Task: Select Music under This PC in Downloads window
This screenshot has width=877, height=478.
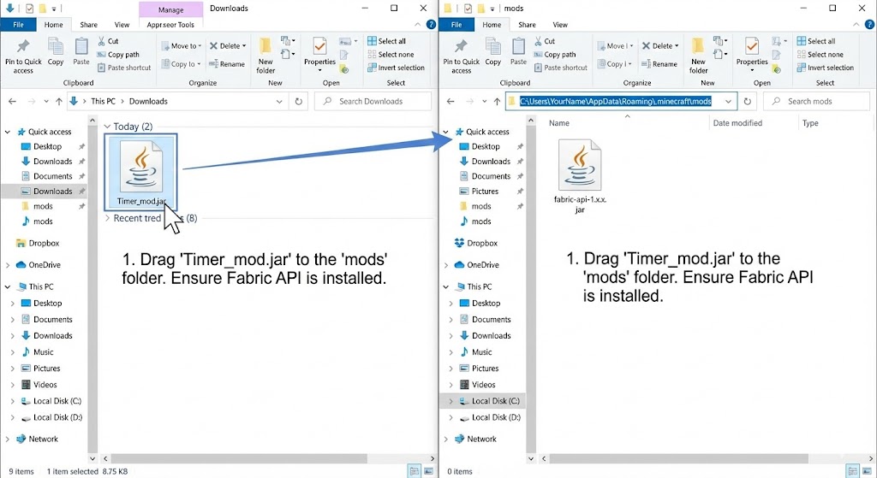Action: pyautogui.click(x=37, y=351)
